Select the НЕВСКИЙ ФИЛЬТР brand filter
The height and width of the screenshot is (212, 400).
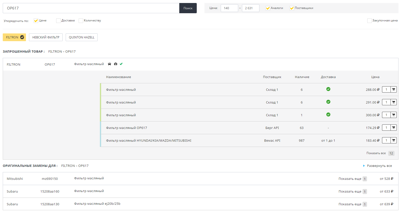[46, 37]
